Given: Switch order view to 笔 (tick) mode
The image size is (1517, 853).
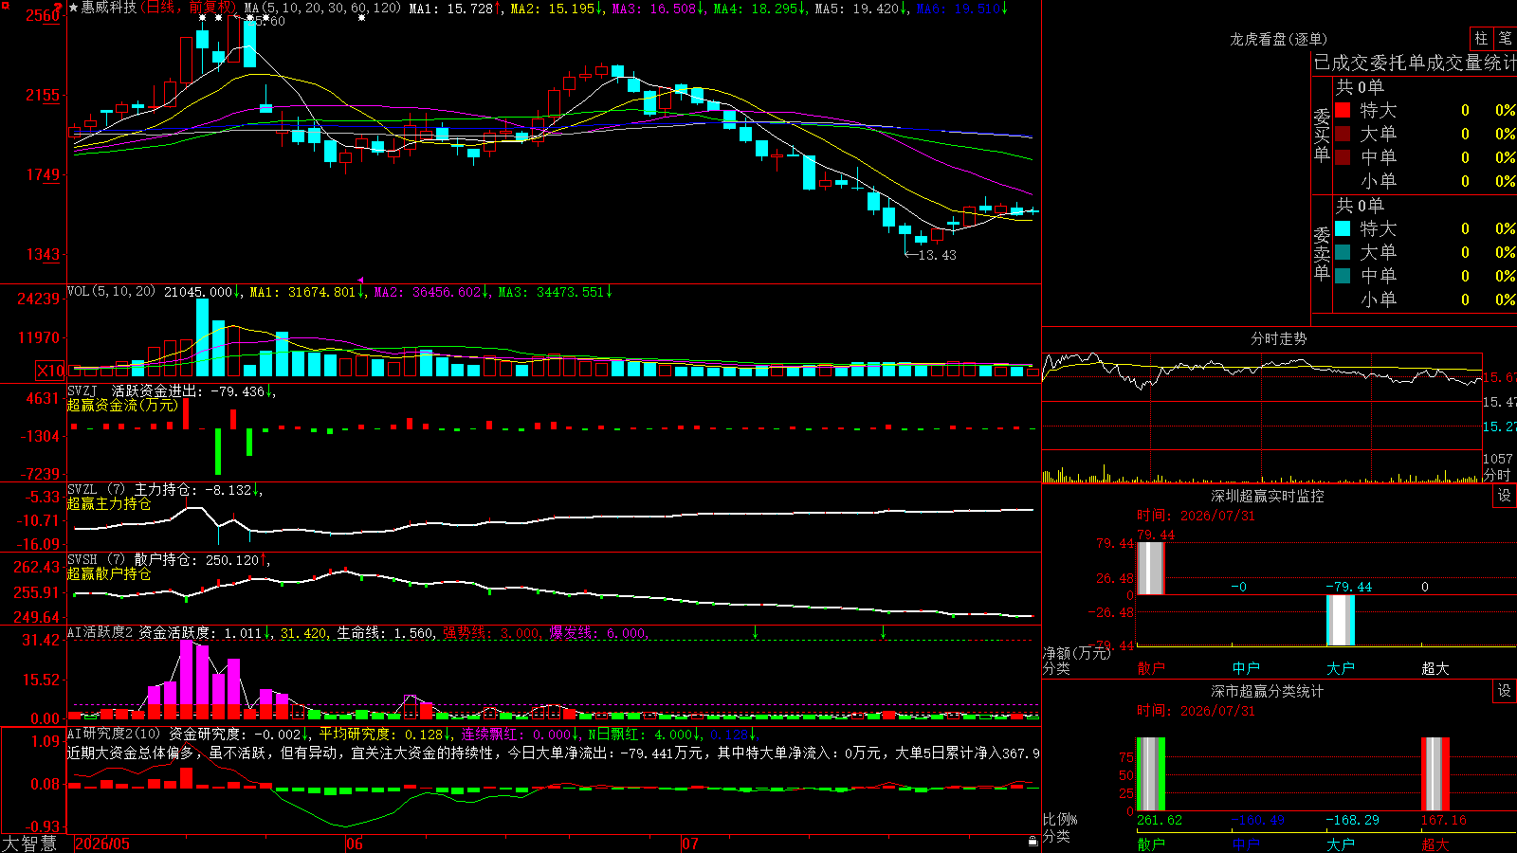Looking at the screenshot, I should click(1505, 39).
